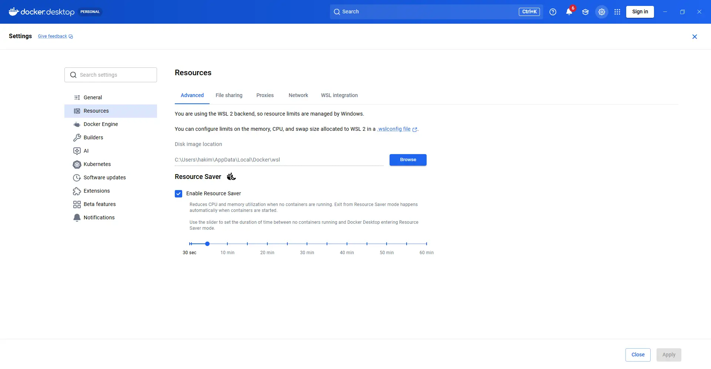Click the 10 min slider label
Screen dimensions: 711x369
(227, 253)
